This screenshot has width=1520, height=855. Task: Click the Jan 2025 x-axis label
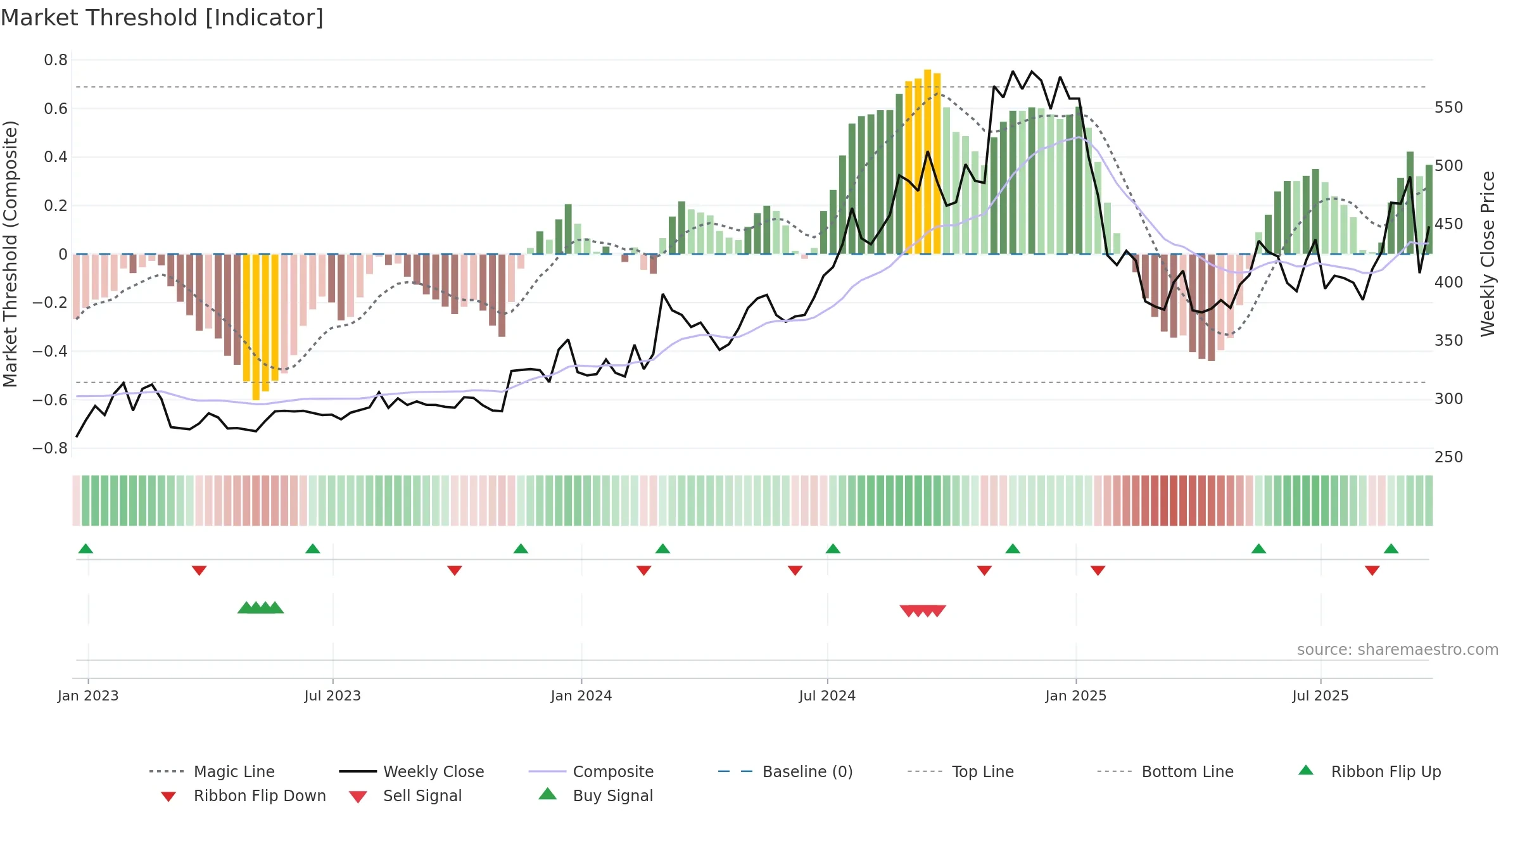[1076, 695]
